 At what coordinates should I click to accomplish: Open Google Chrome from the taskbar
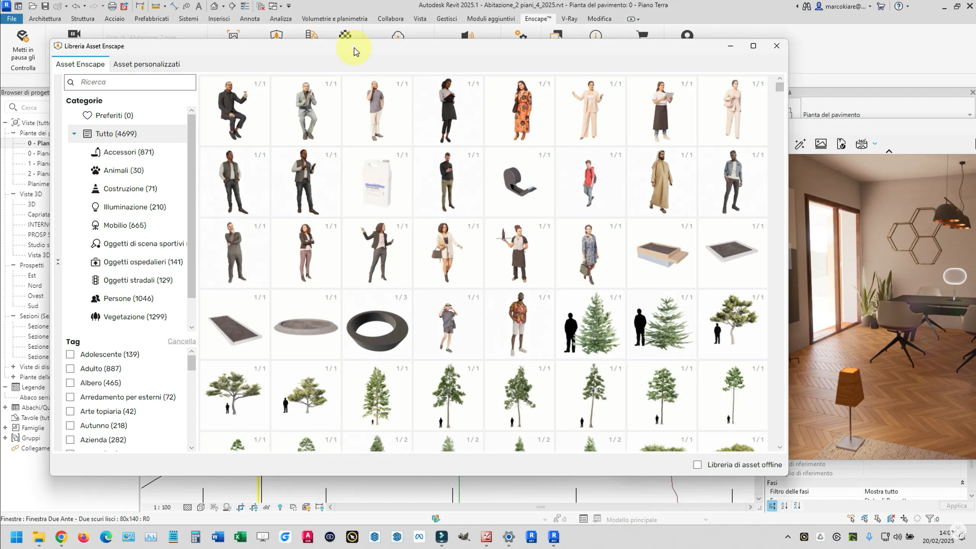tap(61, 537)
